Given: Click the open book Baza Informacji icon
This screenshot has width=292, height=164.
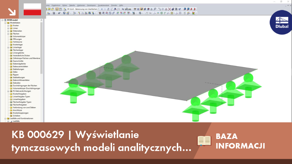Looking at the screenshot, I should pyautogui.click(x=204, y=141).
